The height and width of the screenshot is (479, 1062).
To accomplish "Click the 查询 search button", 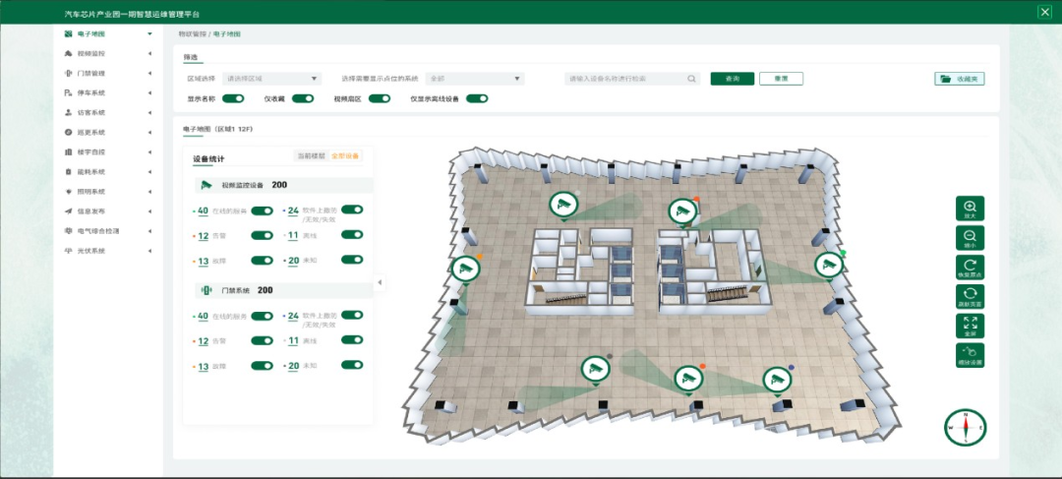I will coord(732,79).
